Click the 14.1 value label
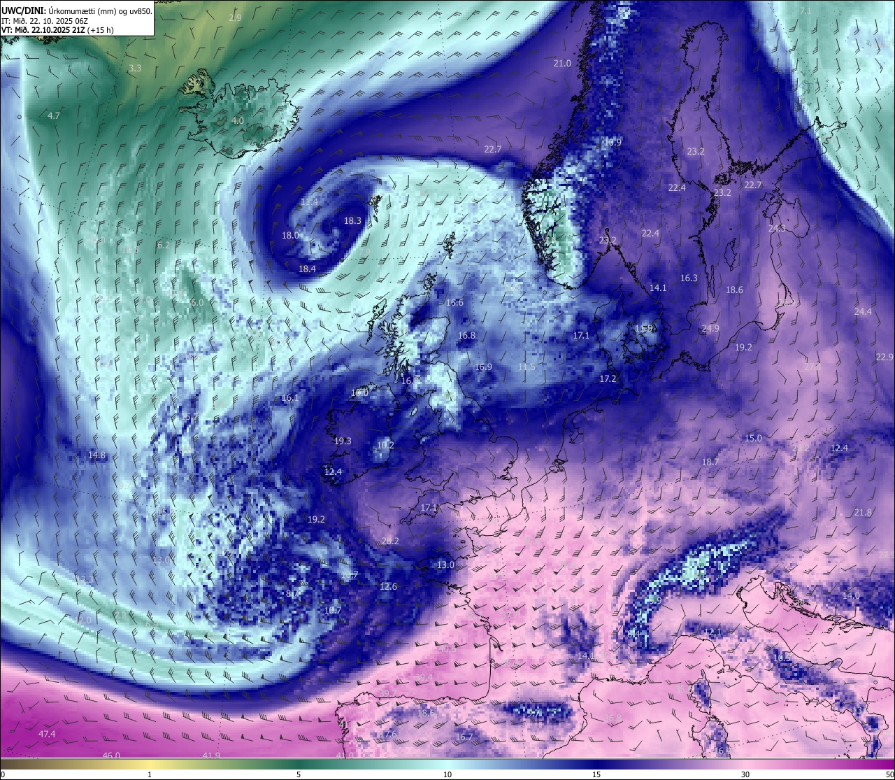Viewport: 895px width, 780px height. pyautogui.click(x=658, y=288)
